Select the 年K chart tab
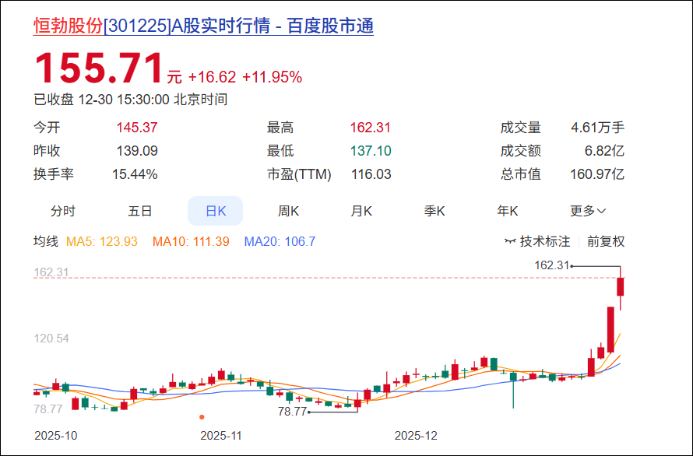The height and width of the screenshot is (456, 693). 507,211
